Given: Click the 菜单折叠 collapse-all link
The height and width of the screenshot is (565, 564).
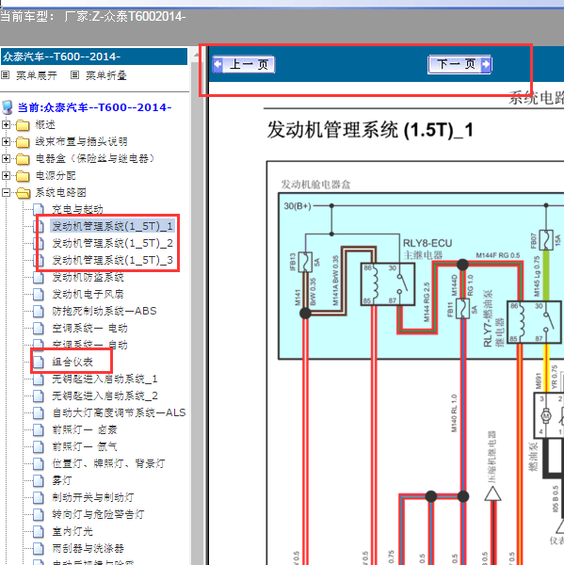Looking at the screenshot, I should click(x=106, y=75).
